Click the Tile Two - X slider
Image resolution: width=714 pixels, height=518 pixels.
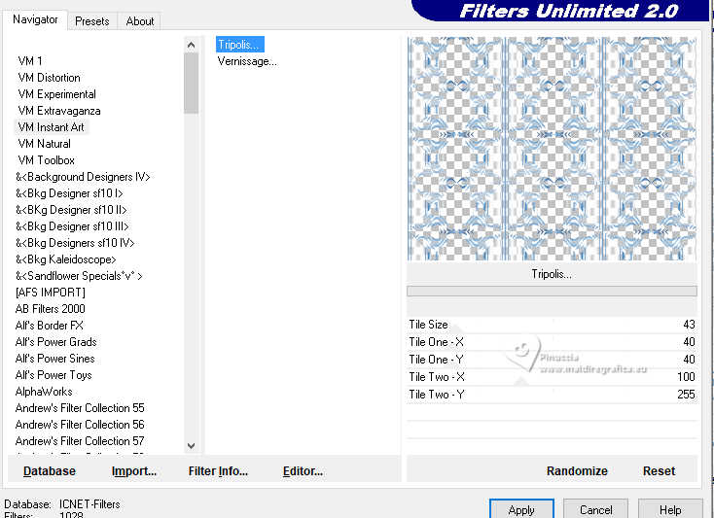[x=552, y=377]
